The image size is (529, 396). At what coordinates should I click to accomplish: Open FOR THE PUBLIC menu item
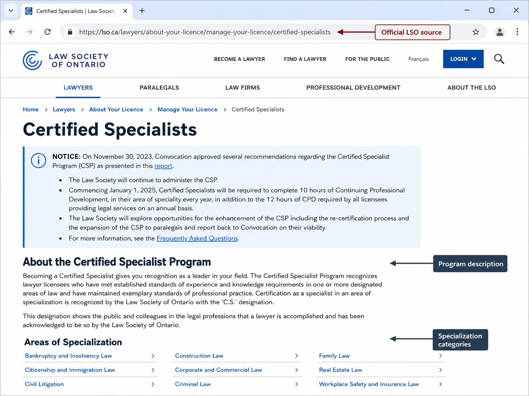pos(368,59)
